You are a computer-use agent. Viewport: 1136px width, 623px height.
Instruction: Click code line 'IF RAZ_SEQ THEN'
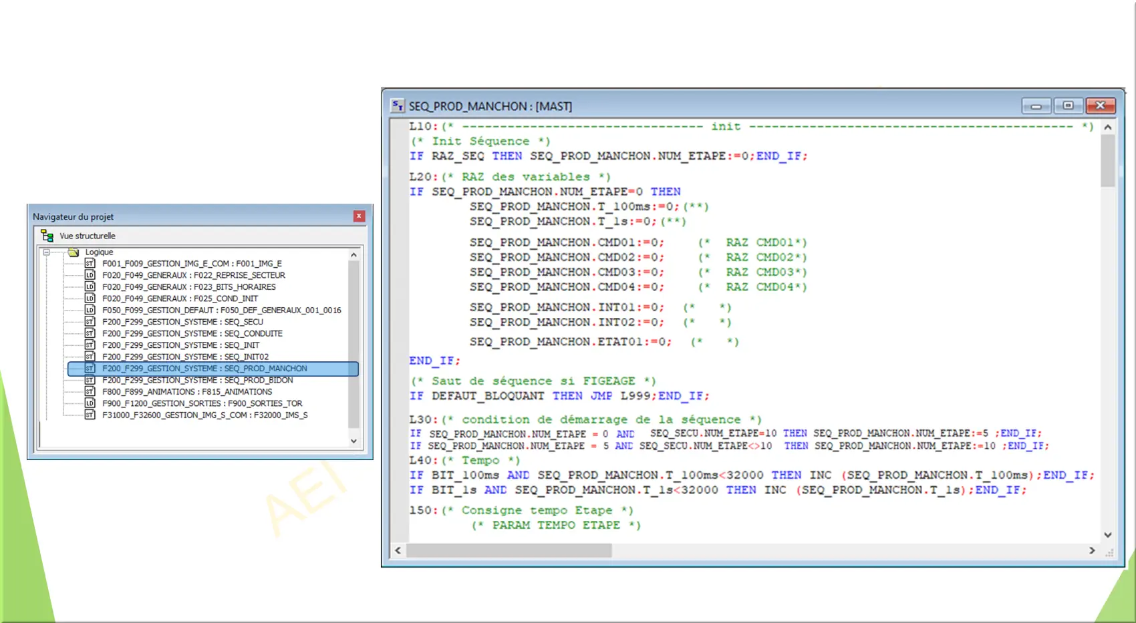(x=608, y=156)
